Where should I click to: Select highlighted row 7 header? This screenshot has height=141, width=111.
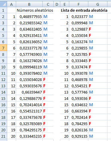click(4, 48)
